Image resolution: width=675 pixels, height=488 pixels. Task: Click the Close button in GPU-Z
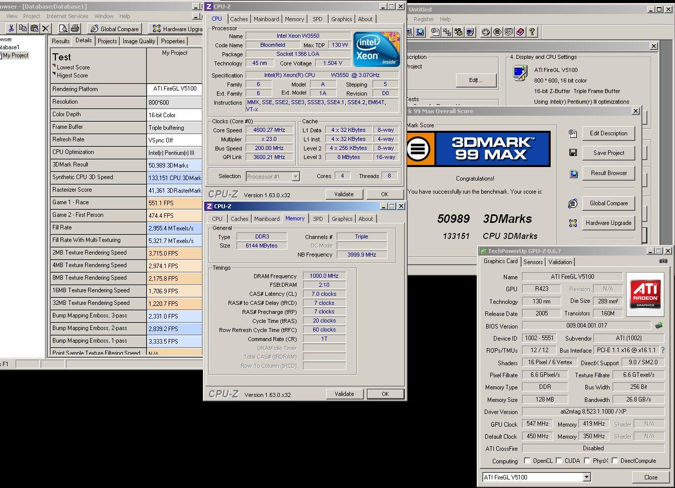pos(650,477)
